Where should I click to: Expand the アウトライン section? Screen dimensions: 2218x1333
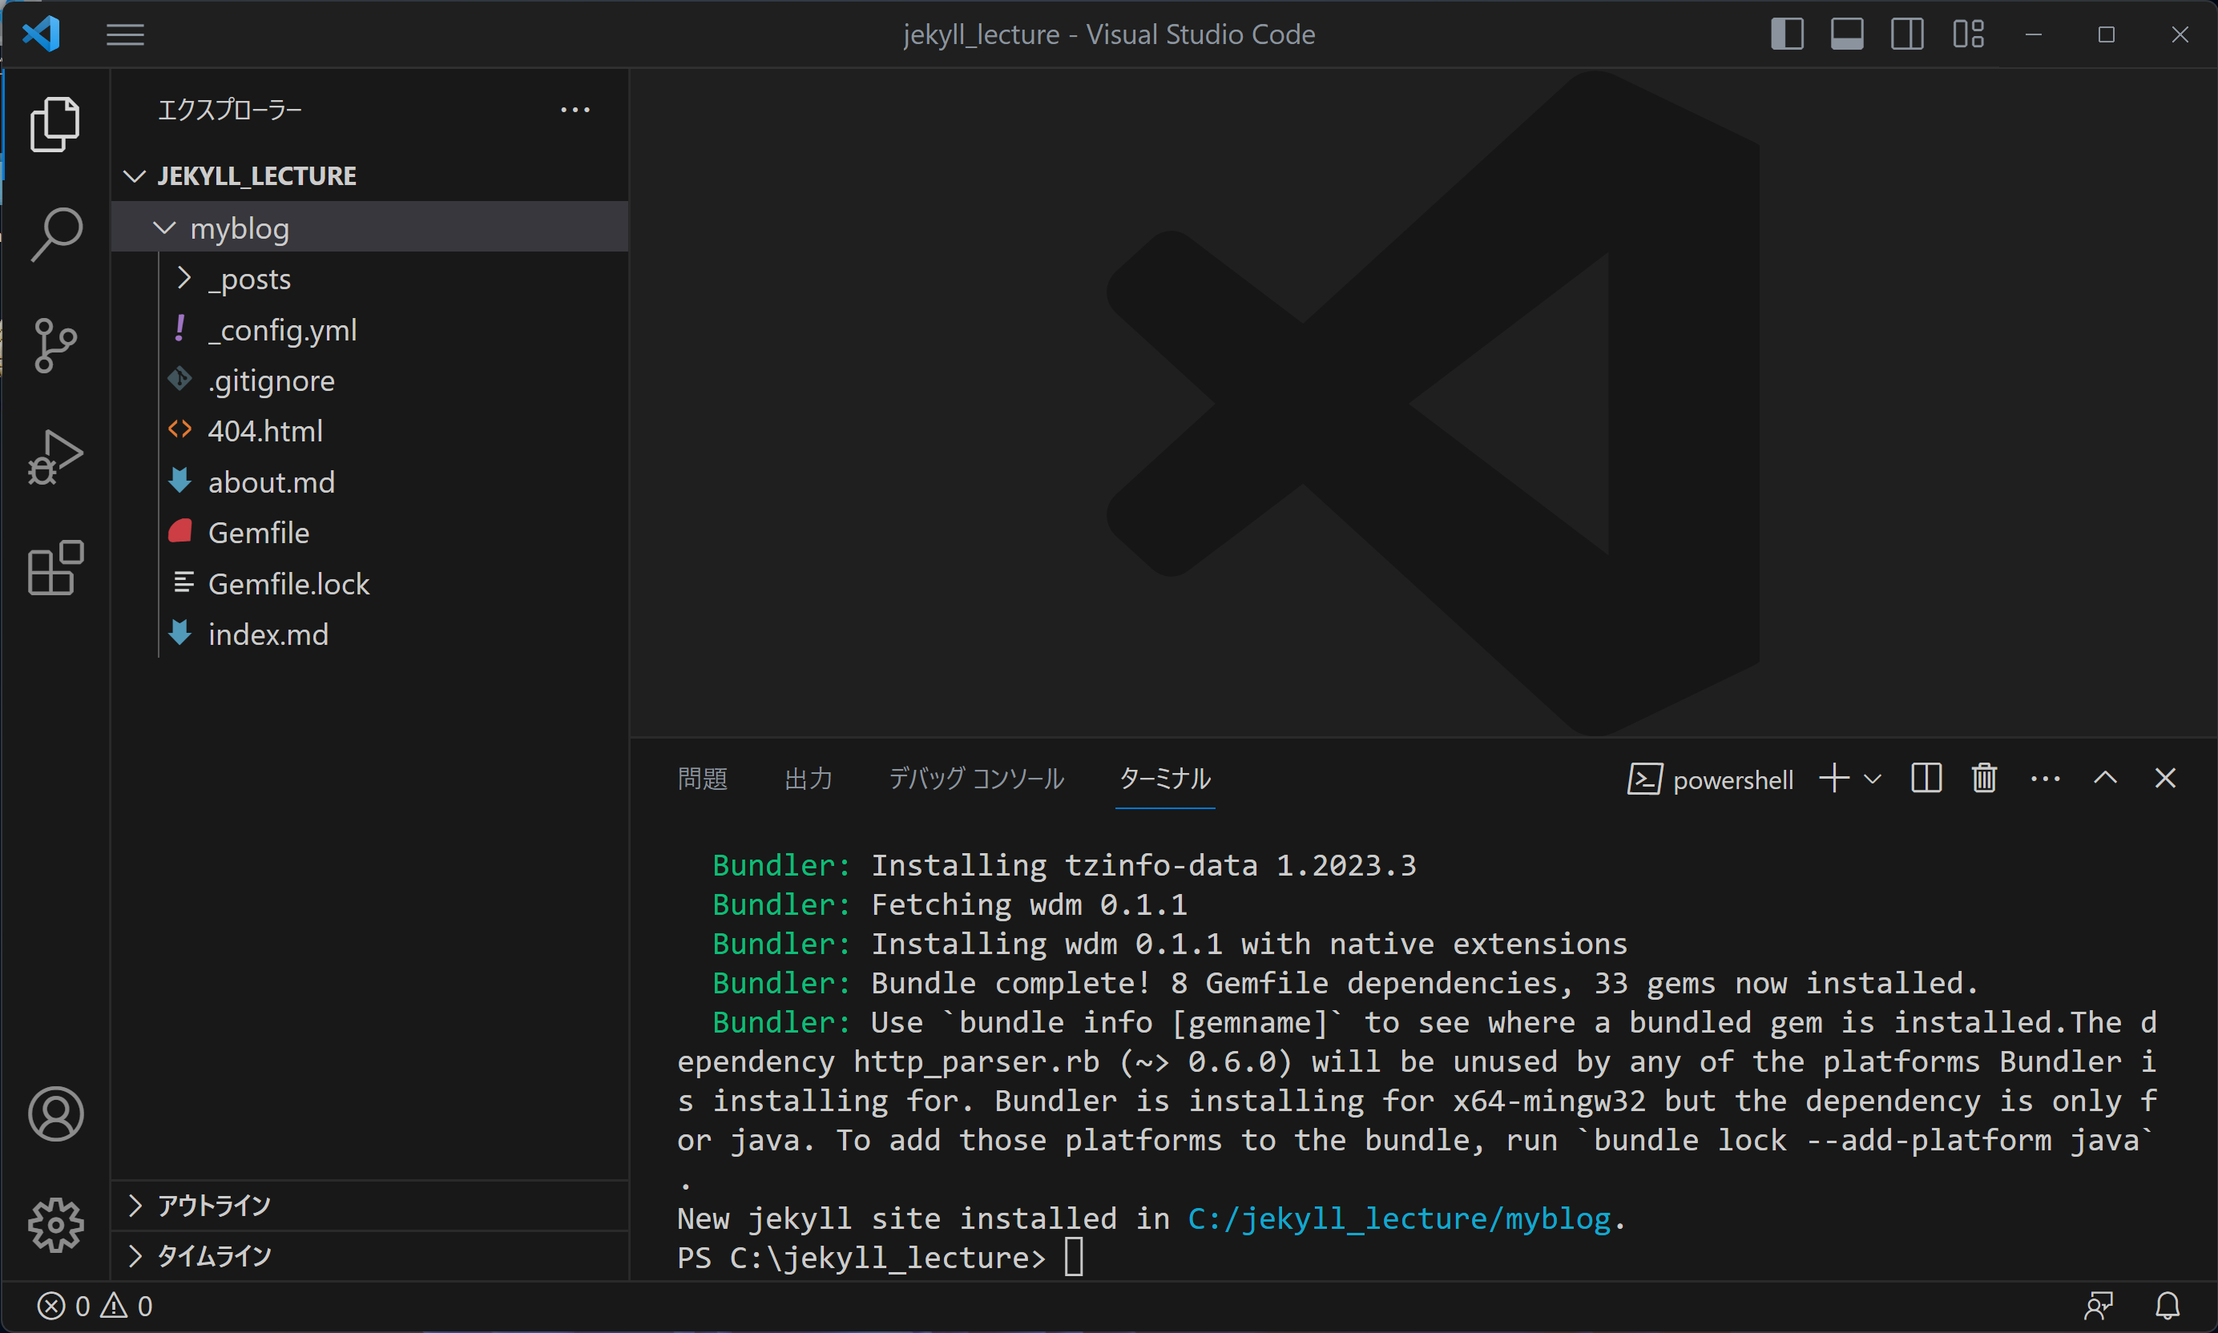(369, 1206)
